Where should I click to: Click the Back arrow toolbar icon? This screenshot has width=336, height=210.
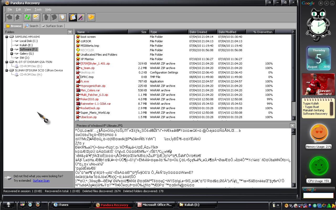(x=9, y=17)
